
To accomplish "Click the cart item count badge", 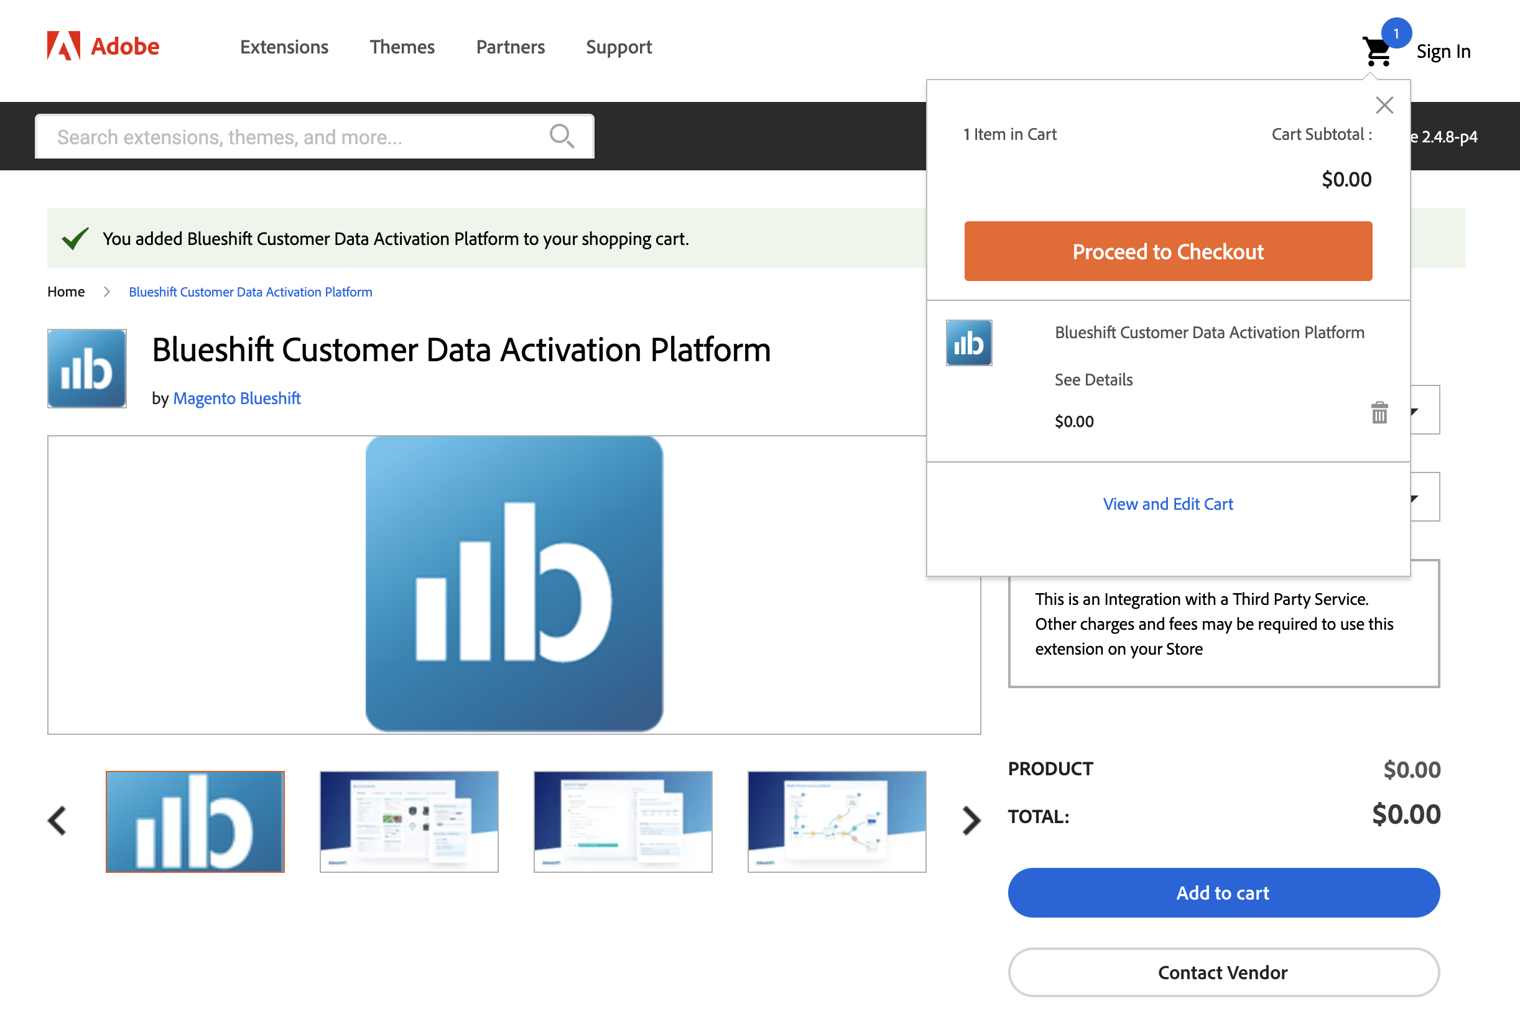I will pos(1396,34).
